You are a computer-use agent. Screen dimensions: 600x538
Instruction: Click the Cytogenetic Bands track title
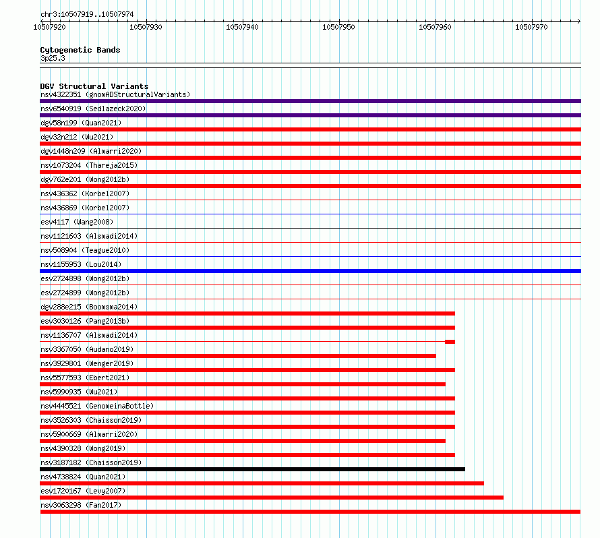click(x=80, y=50)
